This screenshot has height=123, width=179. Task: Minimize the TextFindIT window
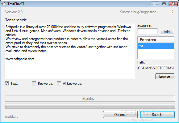(155, 4)
